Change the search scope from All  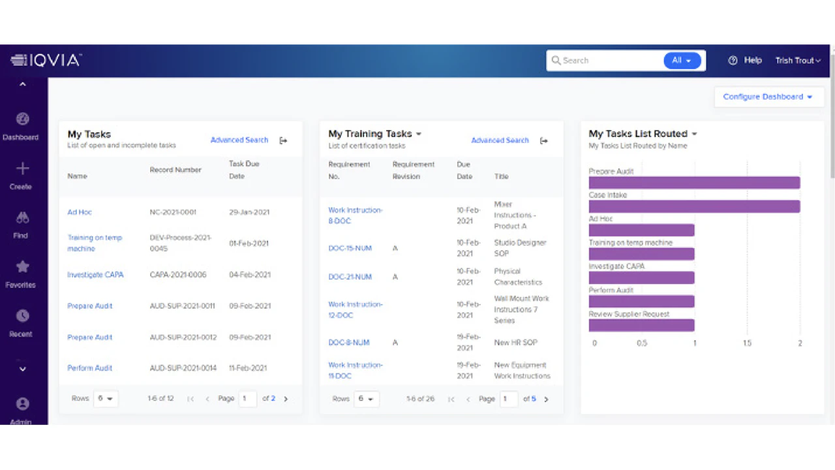[x=682, y=60]
